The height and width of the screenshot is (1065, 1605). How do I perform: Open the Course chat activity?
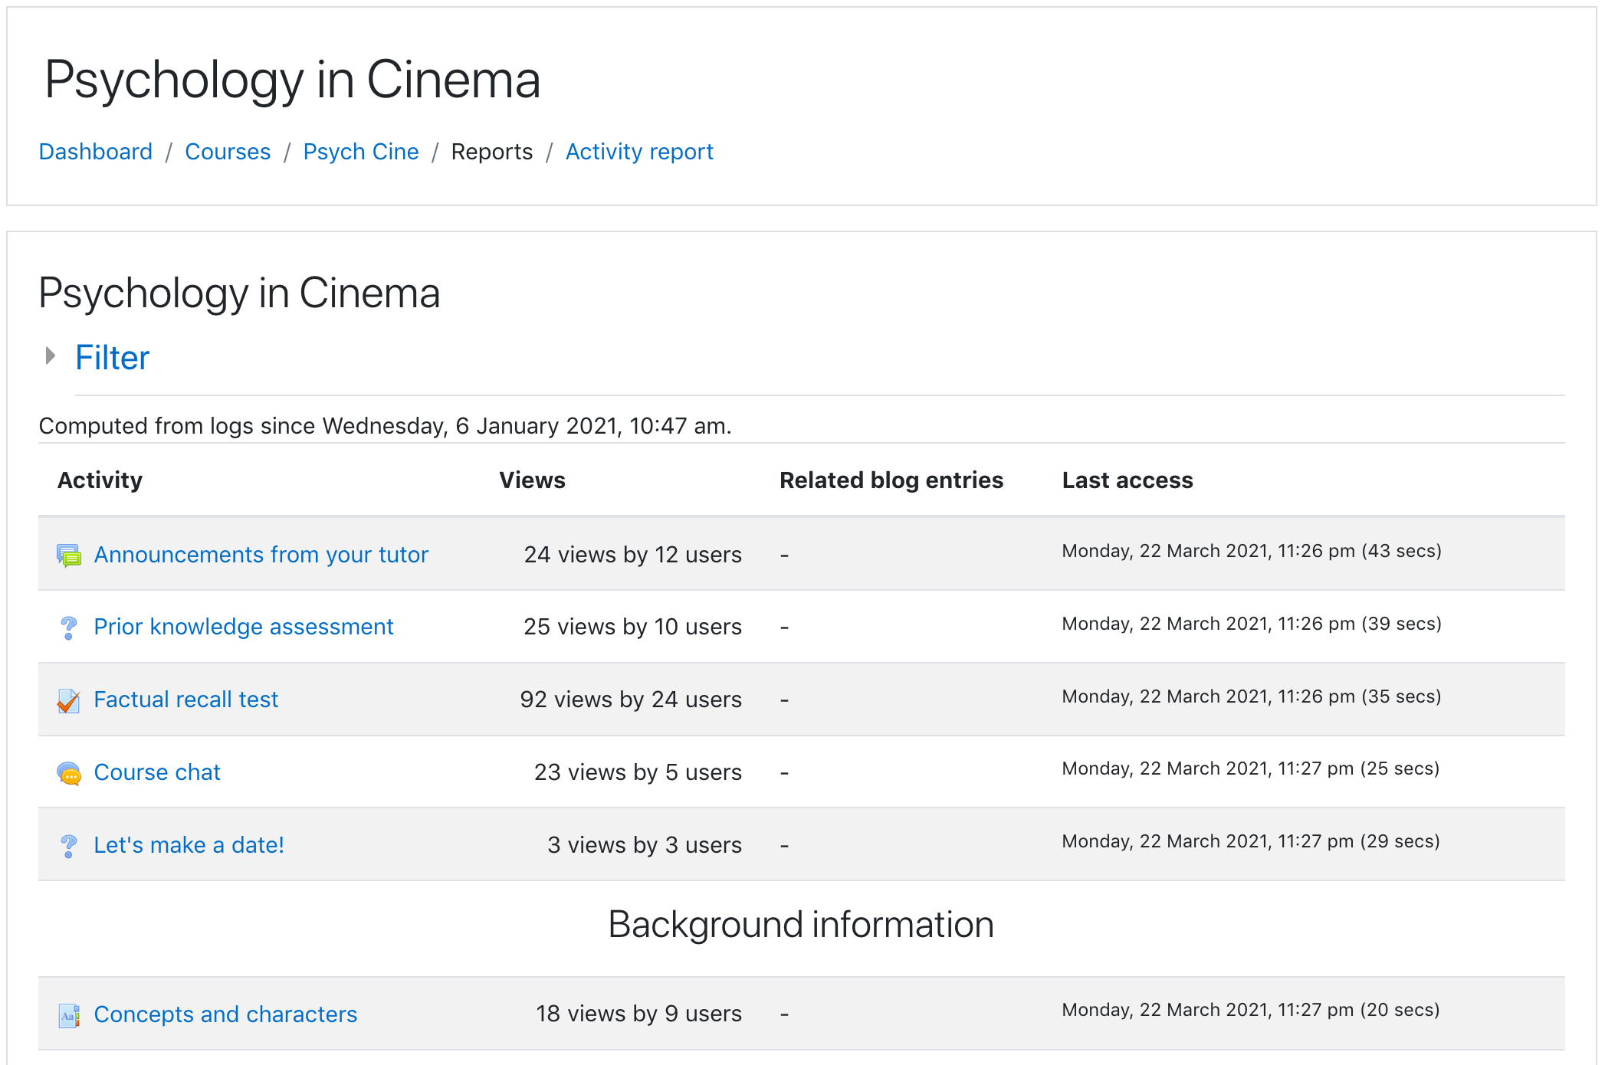[157, 772]
